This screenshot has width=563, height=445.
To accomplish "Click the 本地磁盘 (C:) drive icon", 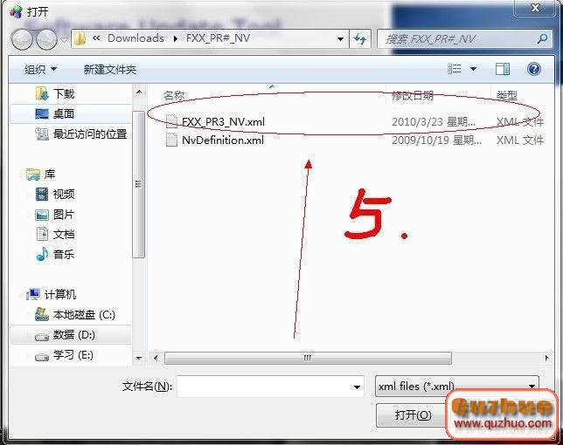I will (x=42, y=315).
